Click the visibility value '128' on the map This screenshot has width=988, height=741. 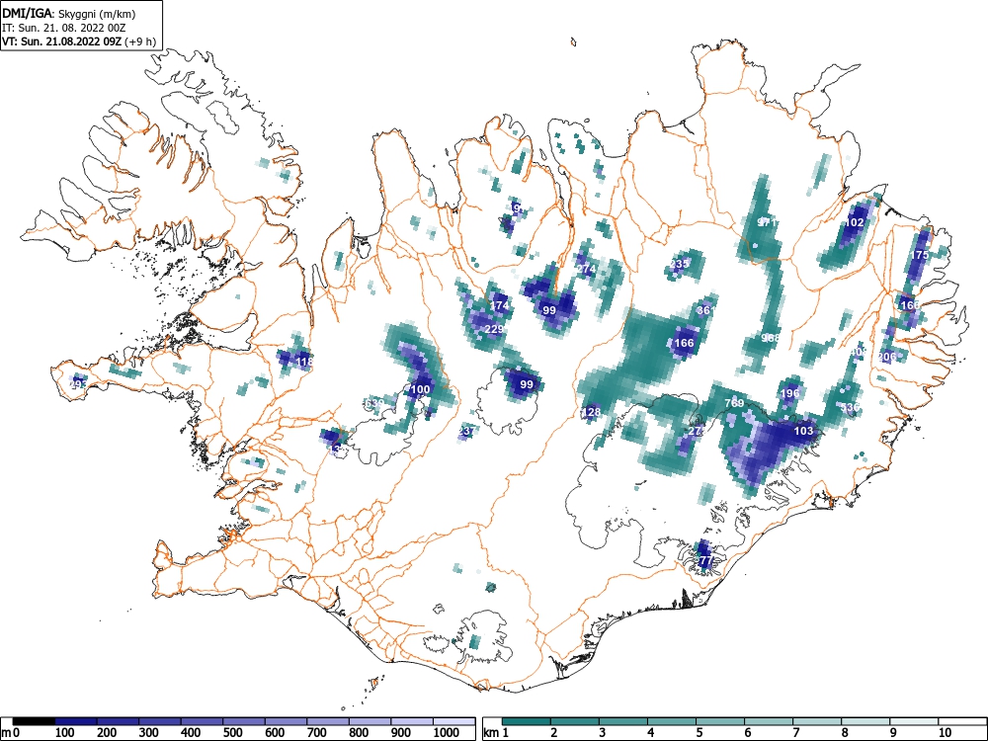(591, 413)
